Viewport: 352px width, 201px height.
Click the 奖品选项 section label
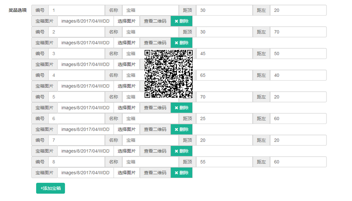point(18,10)
